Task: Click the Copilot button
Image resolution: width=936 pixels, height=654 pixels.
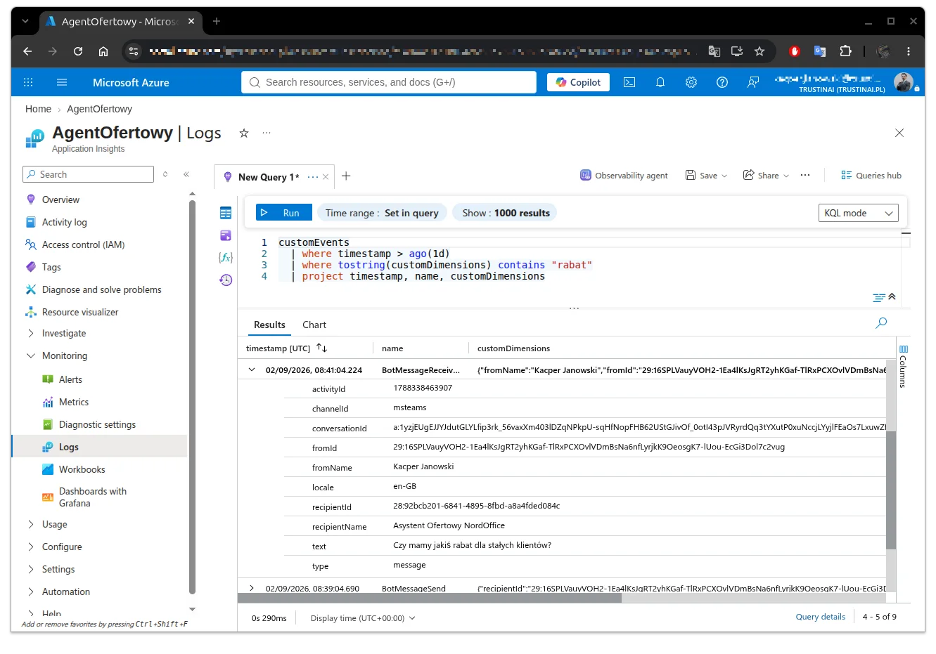Action: click(578, 82)
